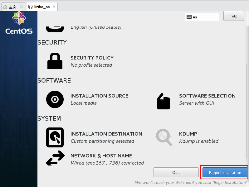This screenshot has height=187, width=249.
Task: Click the Software Selection package icon
Action: pos(164,101)
